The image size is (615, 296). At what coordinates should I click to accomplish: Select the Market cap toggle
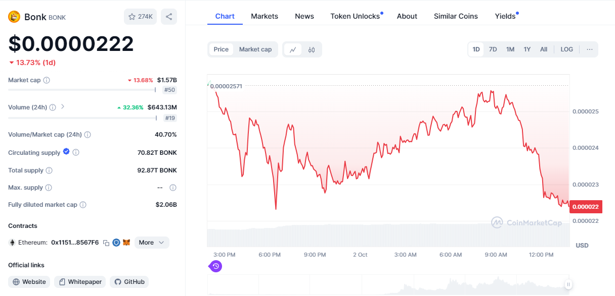click(x=255, y=49)
